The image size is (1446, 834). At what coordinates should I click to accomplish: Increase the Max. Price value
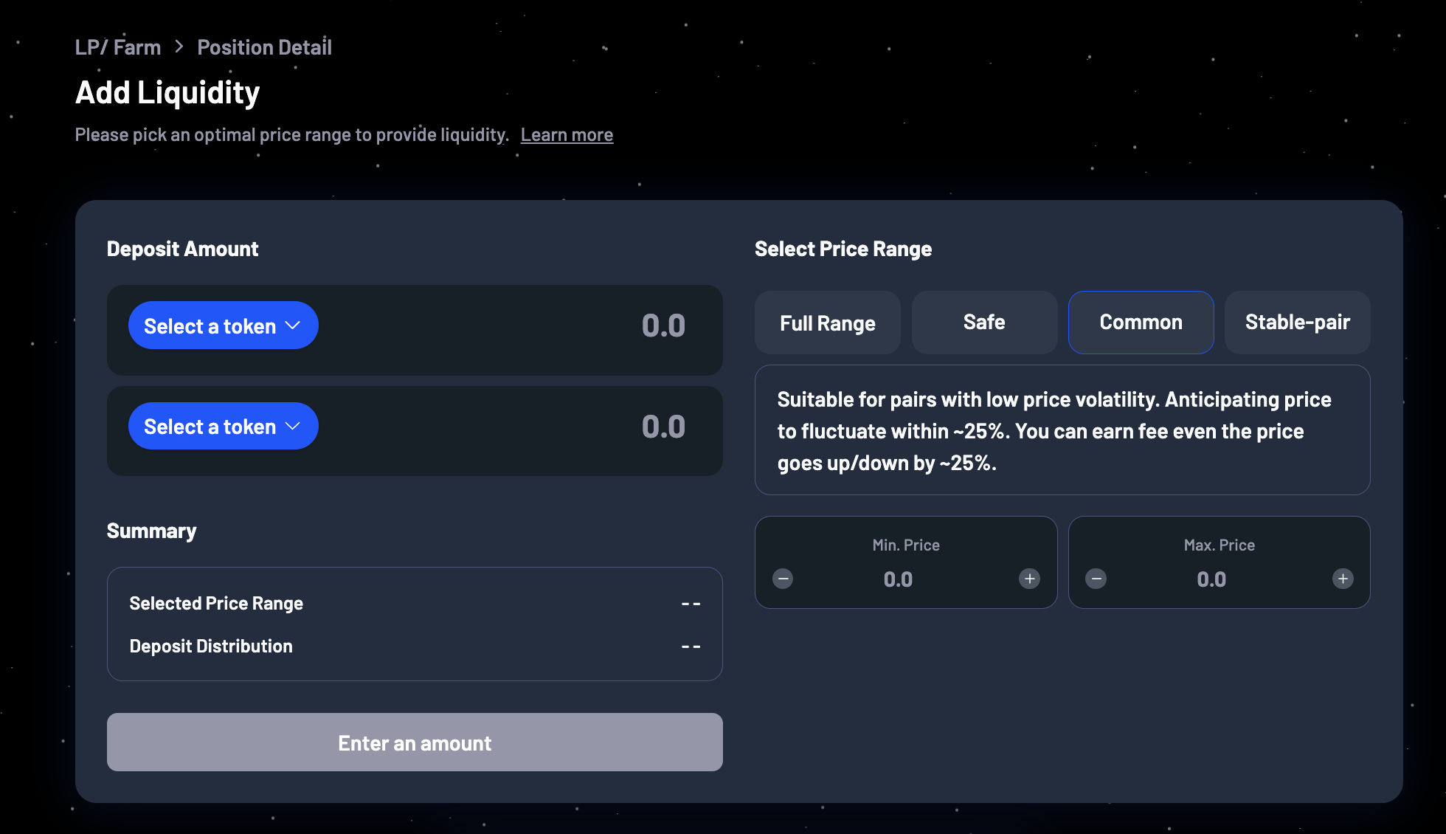tap(1343, 579)
